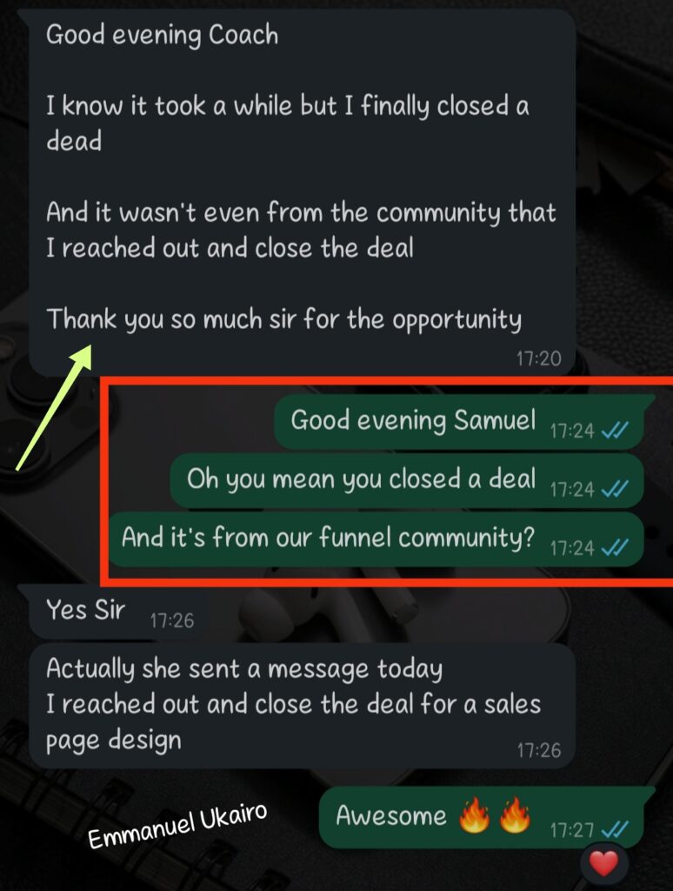Select the Oh you mean you closed a deal message
673x891 pixels.
[407, 480]
